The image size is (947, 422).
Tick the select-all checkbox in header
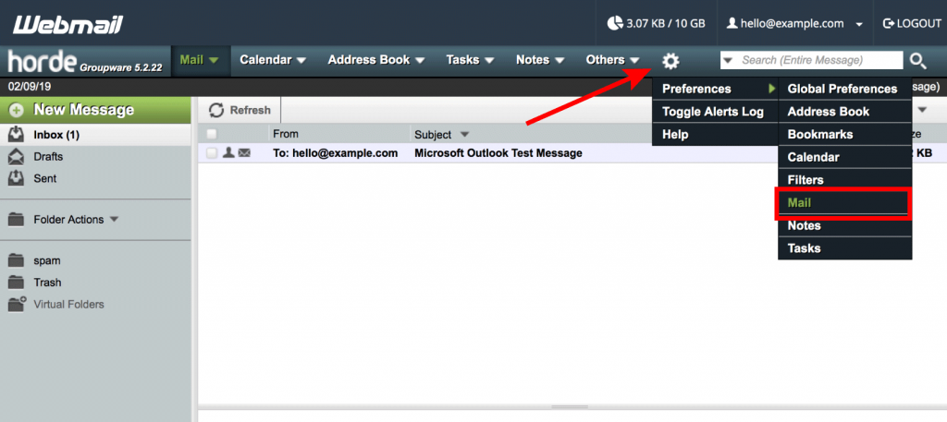pos(212,135)
